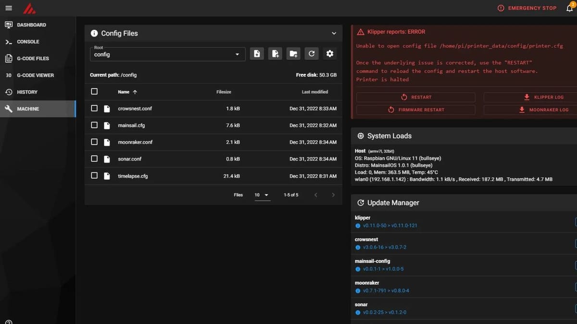The height and width of the screenshot is (324, 577).
Task: Open the G-Code Viewer
Action: pyautogui.click(x=38, y=75)
